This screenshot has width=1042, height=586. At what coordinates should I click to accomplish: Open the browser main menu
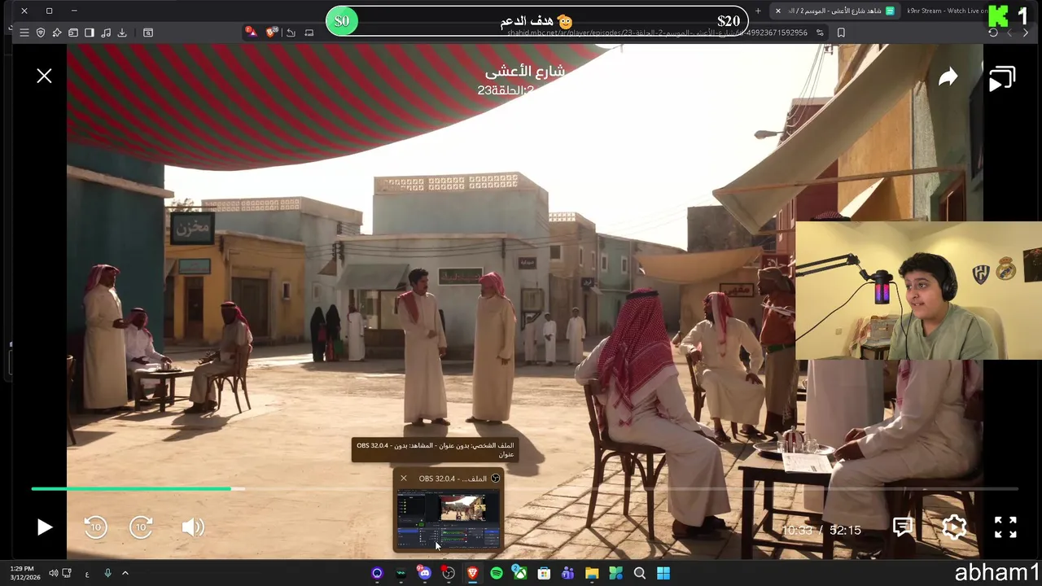pos(24,33)
